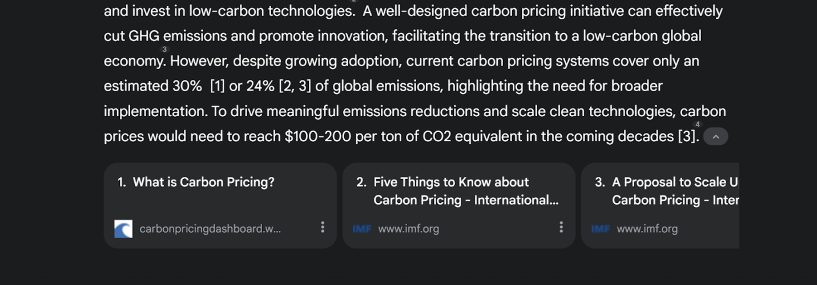This screenshot has height=285, width=817.
Task: Open the three-dot menu on the second source card
Action: [x=561, y=227]
